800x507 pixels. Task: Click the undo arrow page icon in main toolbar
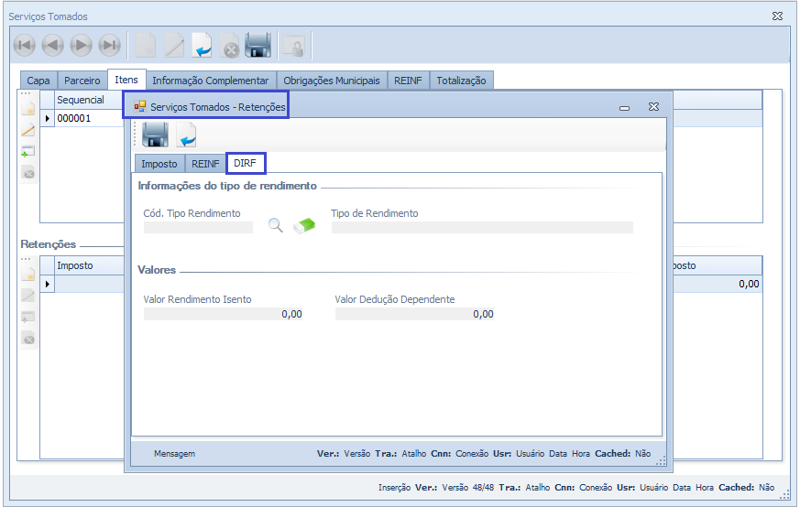click(x=202, y=45)
